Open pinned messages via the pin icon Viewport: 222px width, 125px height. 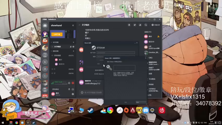tap(135, 25)
